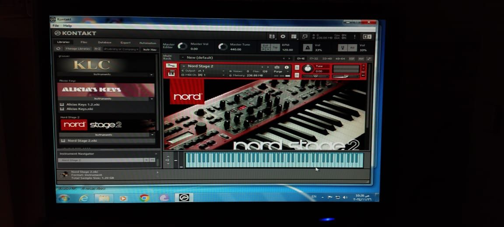Open the Purge dropdown menu
504x227 pixels.
[x=282, y=71]
